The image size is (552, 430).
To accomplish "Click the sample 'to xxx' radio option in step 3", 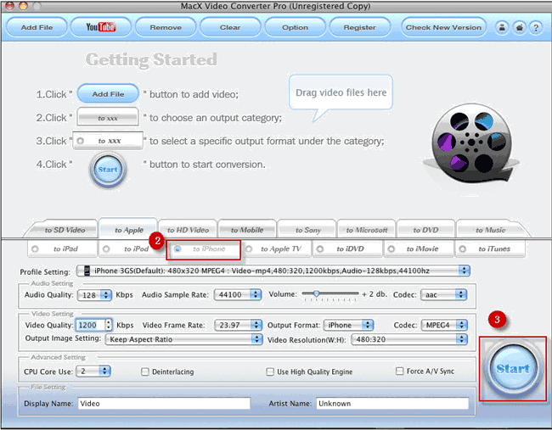I will pyautogui.click(x=108, y=141).
